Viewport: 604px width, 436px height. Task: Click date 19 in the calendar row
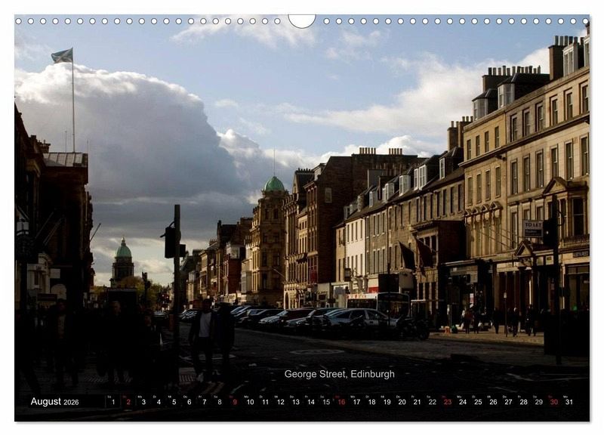pyautogui.click(x=387, y=402)
